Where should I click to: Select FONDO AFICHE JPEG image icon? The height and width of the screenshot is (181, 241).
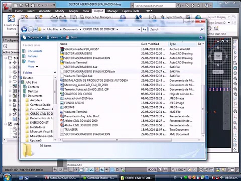tap(62, 103)
